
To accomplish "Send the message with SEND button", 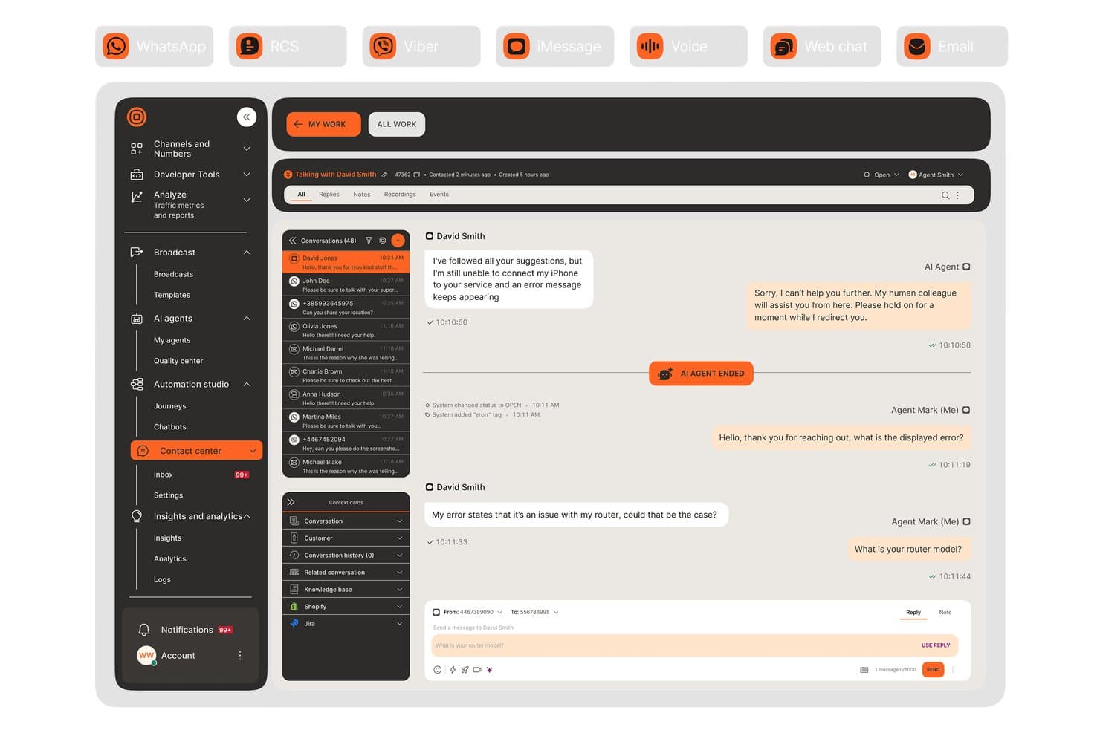I will (x=933, y=670).
